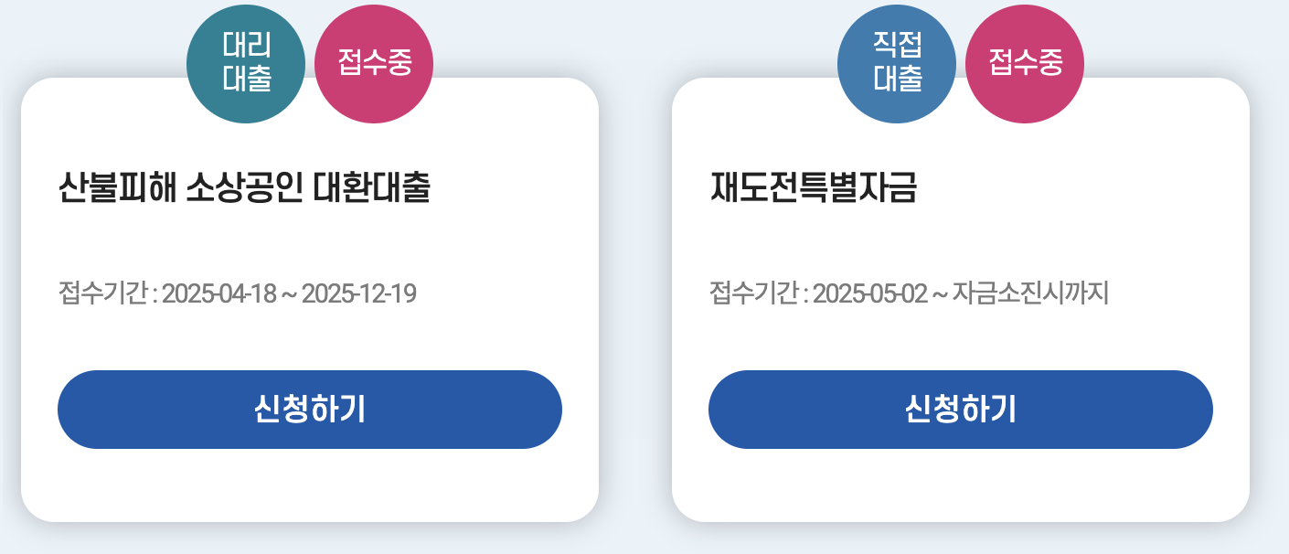
Task: Click the 신청하기 button on the left card
Action: click(x=310, y=409)
